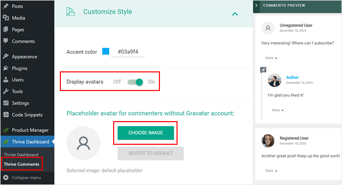Click the Customize Style palette icon
The width and height of the screenshot is (342, 185).
[x=70, y=12]
